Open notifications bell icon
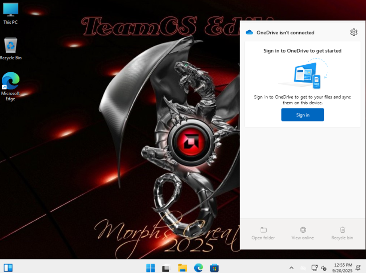 click(359, 268)
